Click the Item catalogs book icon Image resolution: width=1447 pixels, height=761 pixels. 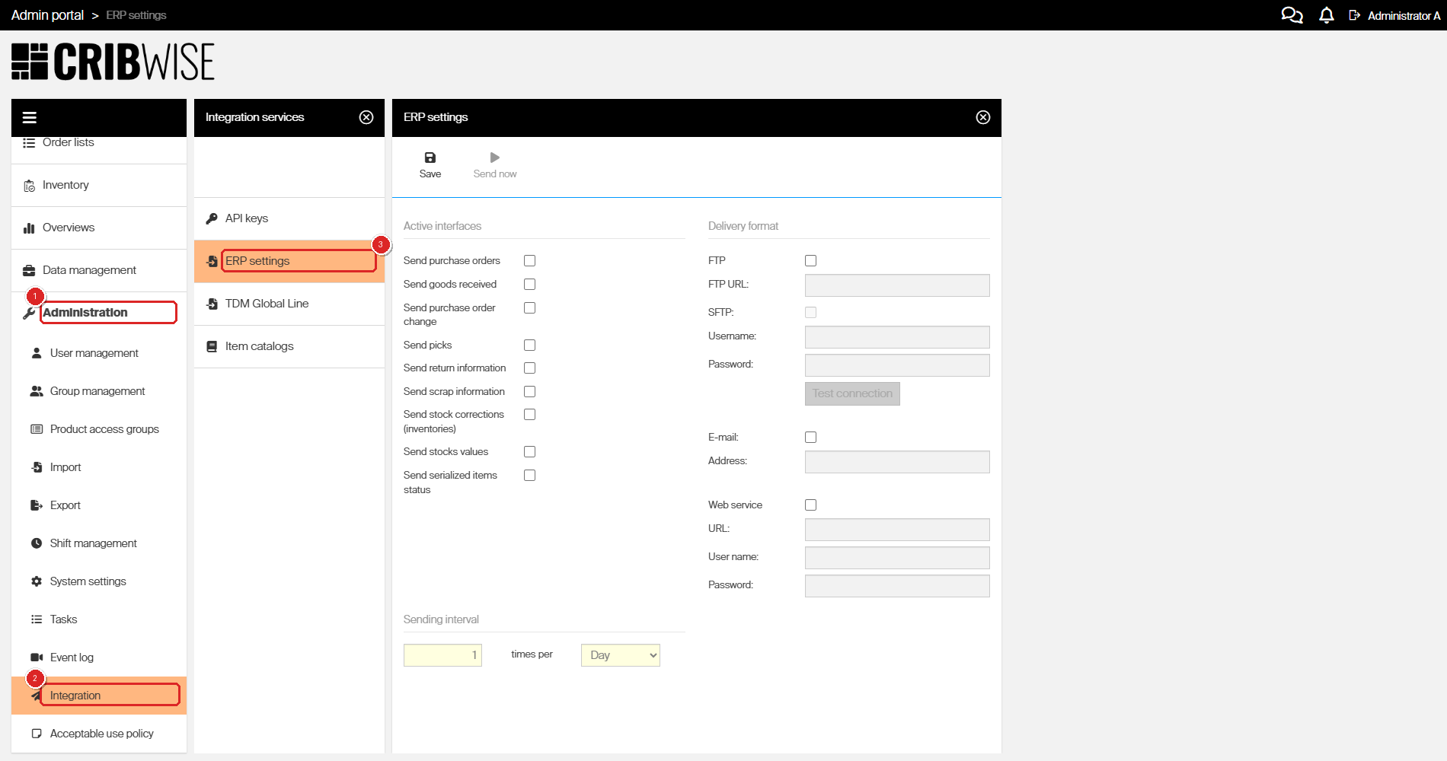(212, 346)
